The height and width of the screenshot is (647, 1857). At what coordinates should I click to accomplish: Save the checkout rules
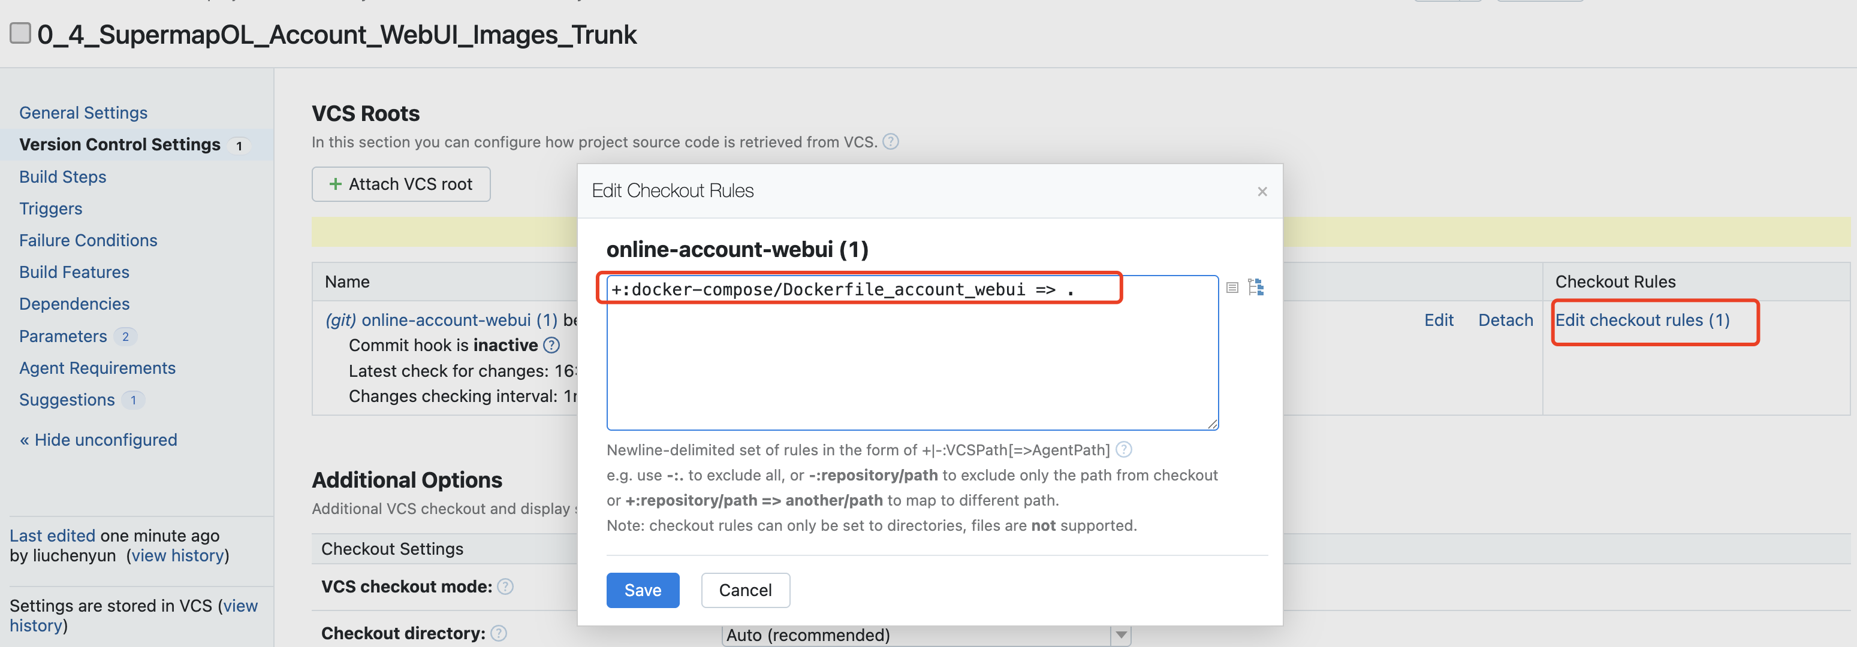[x=641, y=590]
